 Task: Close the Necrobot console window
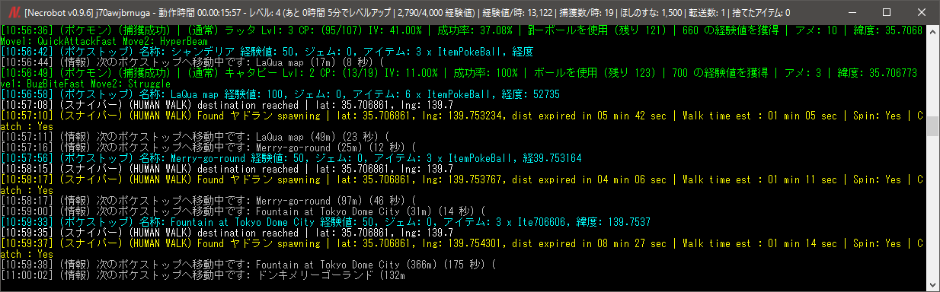(921, 12)
